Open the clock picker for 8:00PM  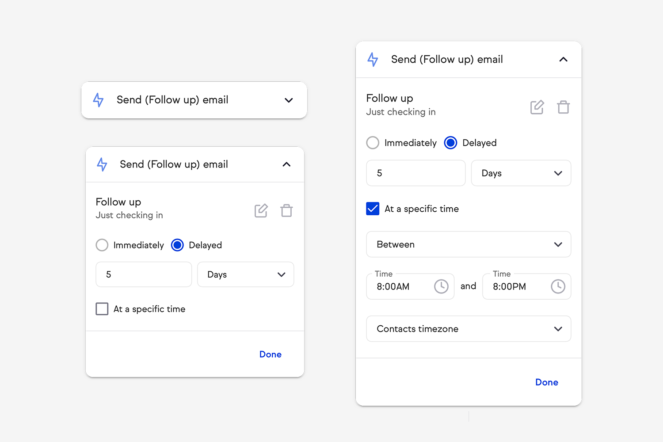pos(558,286)
